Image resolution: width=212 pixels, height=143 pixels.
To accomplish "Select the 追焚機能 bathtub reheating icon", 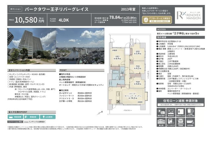I will 190,122.
